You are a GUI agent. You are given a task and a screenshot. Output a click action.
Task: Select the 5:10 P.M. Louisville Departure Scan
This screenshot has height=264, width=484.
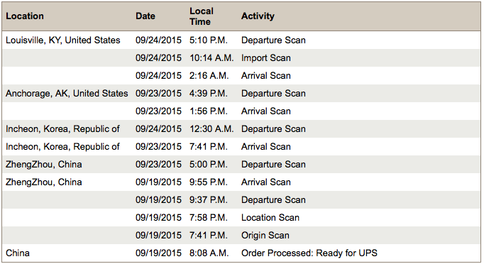click(x=241, y=40)
